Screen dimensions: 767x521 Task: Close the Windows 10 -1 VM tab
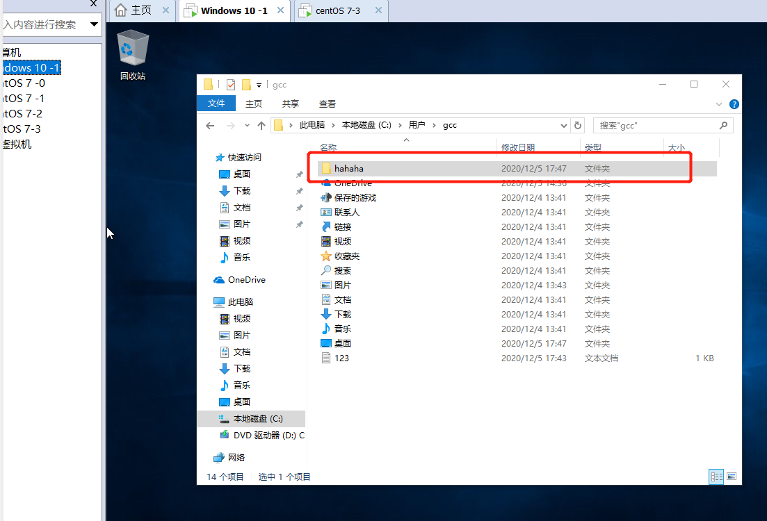[x=280, y=10]
